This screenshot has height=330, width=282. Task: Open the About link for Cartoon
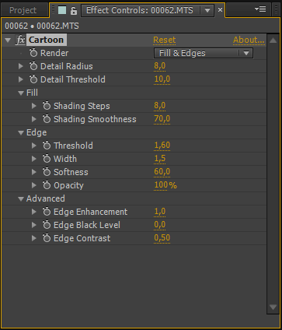point(249,40)
